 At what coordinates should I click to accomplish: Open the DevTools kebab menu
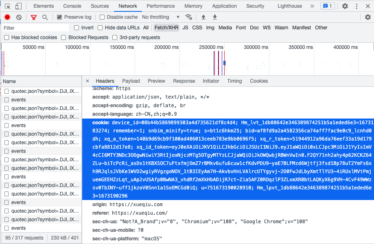[x=357, y=6]
